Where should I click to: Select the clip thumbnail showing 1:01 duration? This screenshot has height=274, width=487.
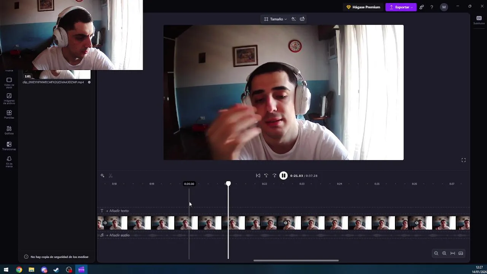56,74
